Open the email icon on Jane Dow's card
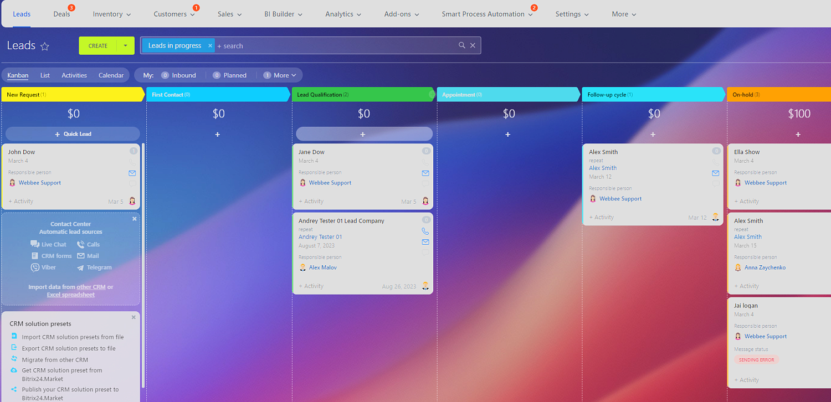Screen dimensions: 831x402 (425, 173)
